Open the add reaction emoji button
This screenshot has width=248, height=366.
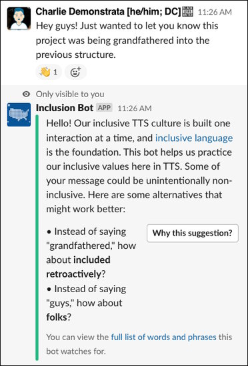click(x=75, y=72)
